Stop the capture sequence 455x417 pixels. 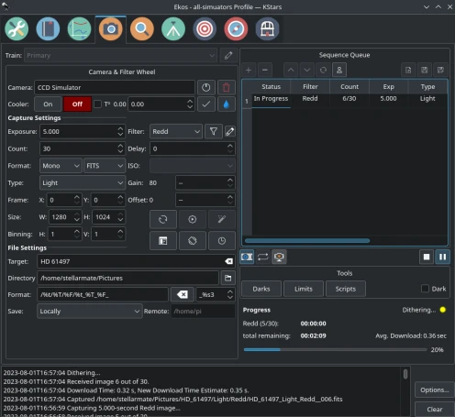[x=427, y=257]
